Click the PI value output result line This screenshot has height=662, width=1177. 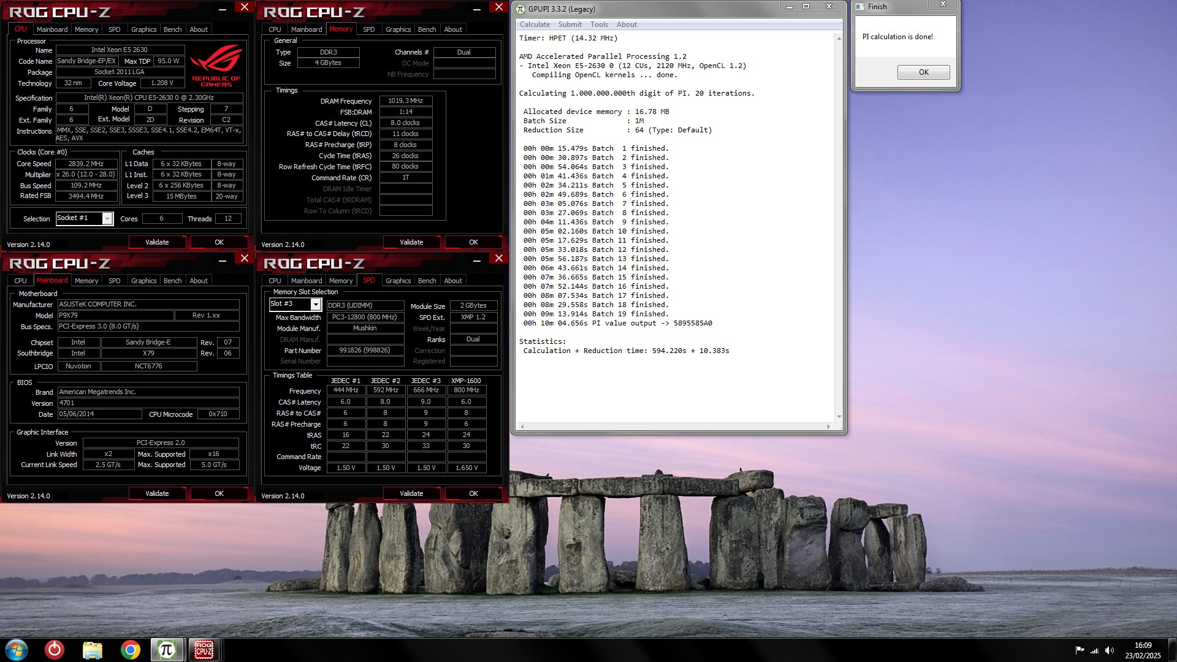point(617,323)
